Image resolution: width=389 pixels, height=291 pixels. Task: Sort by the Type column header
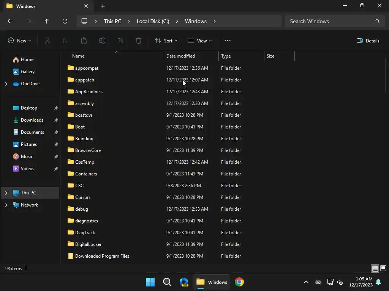pos(241,56)
